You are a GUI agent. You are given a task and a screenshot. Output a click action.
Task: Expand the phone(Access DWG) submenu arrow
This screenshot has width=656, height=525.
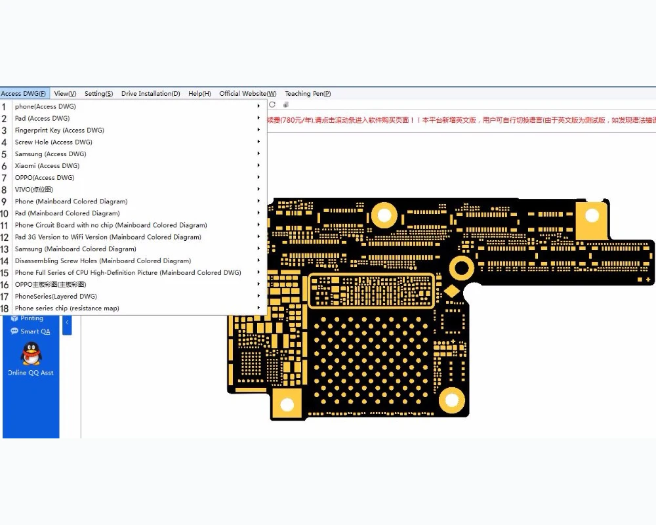[x=258, y=106]
